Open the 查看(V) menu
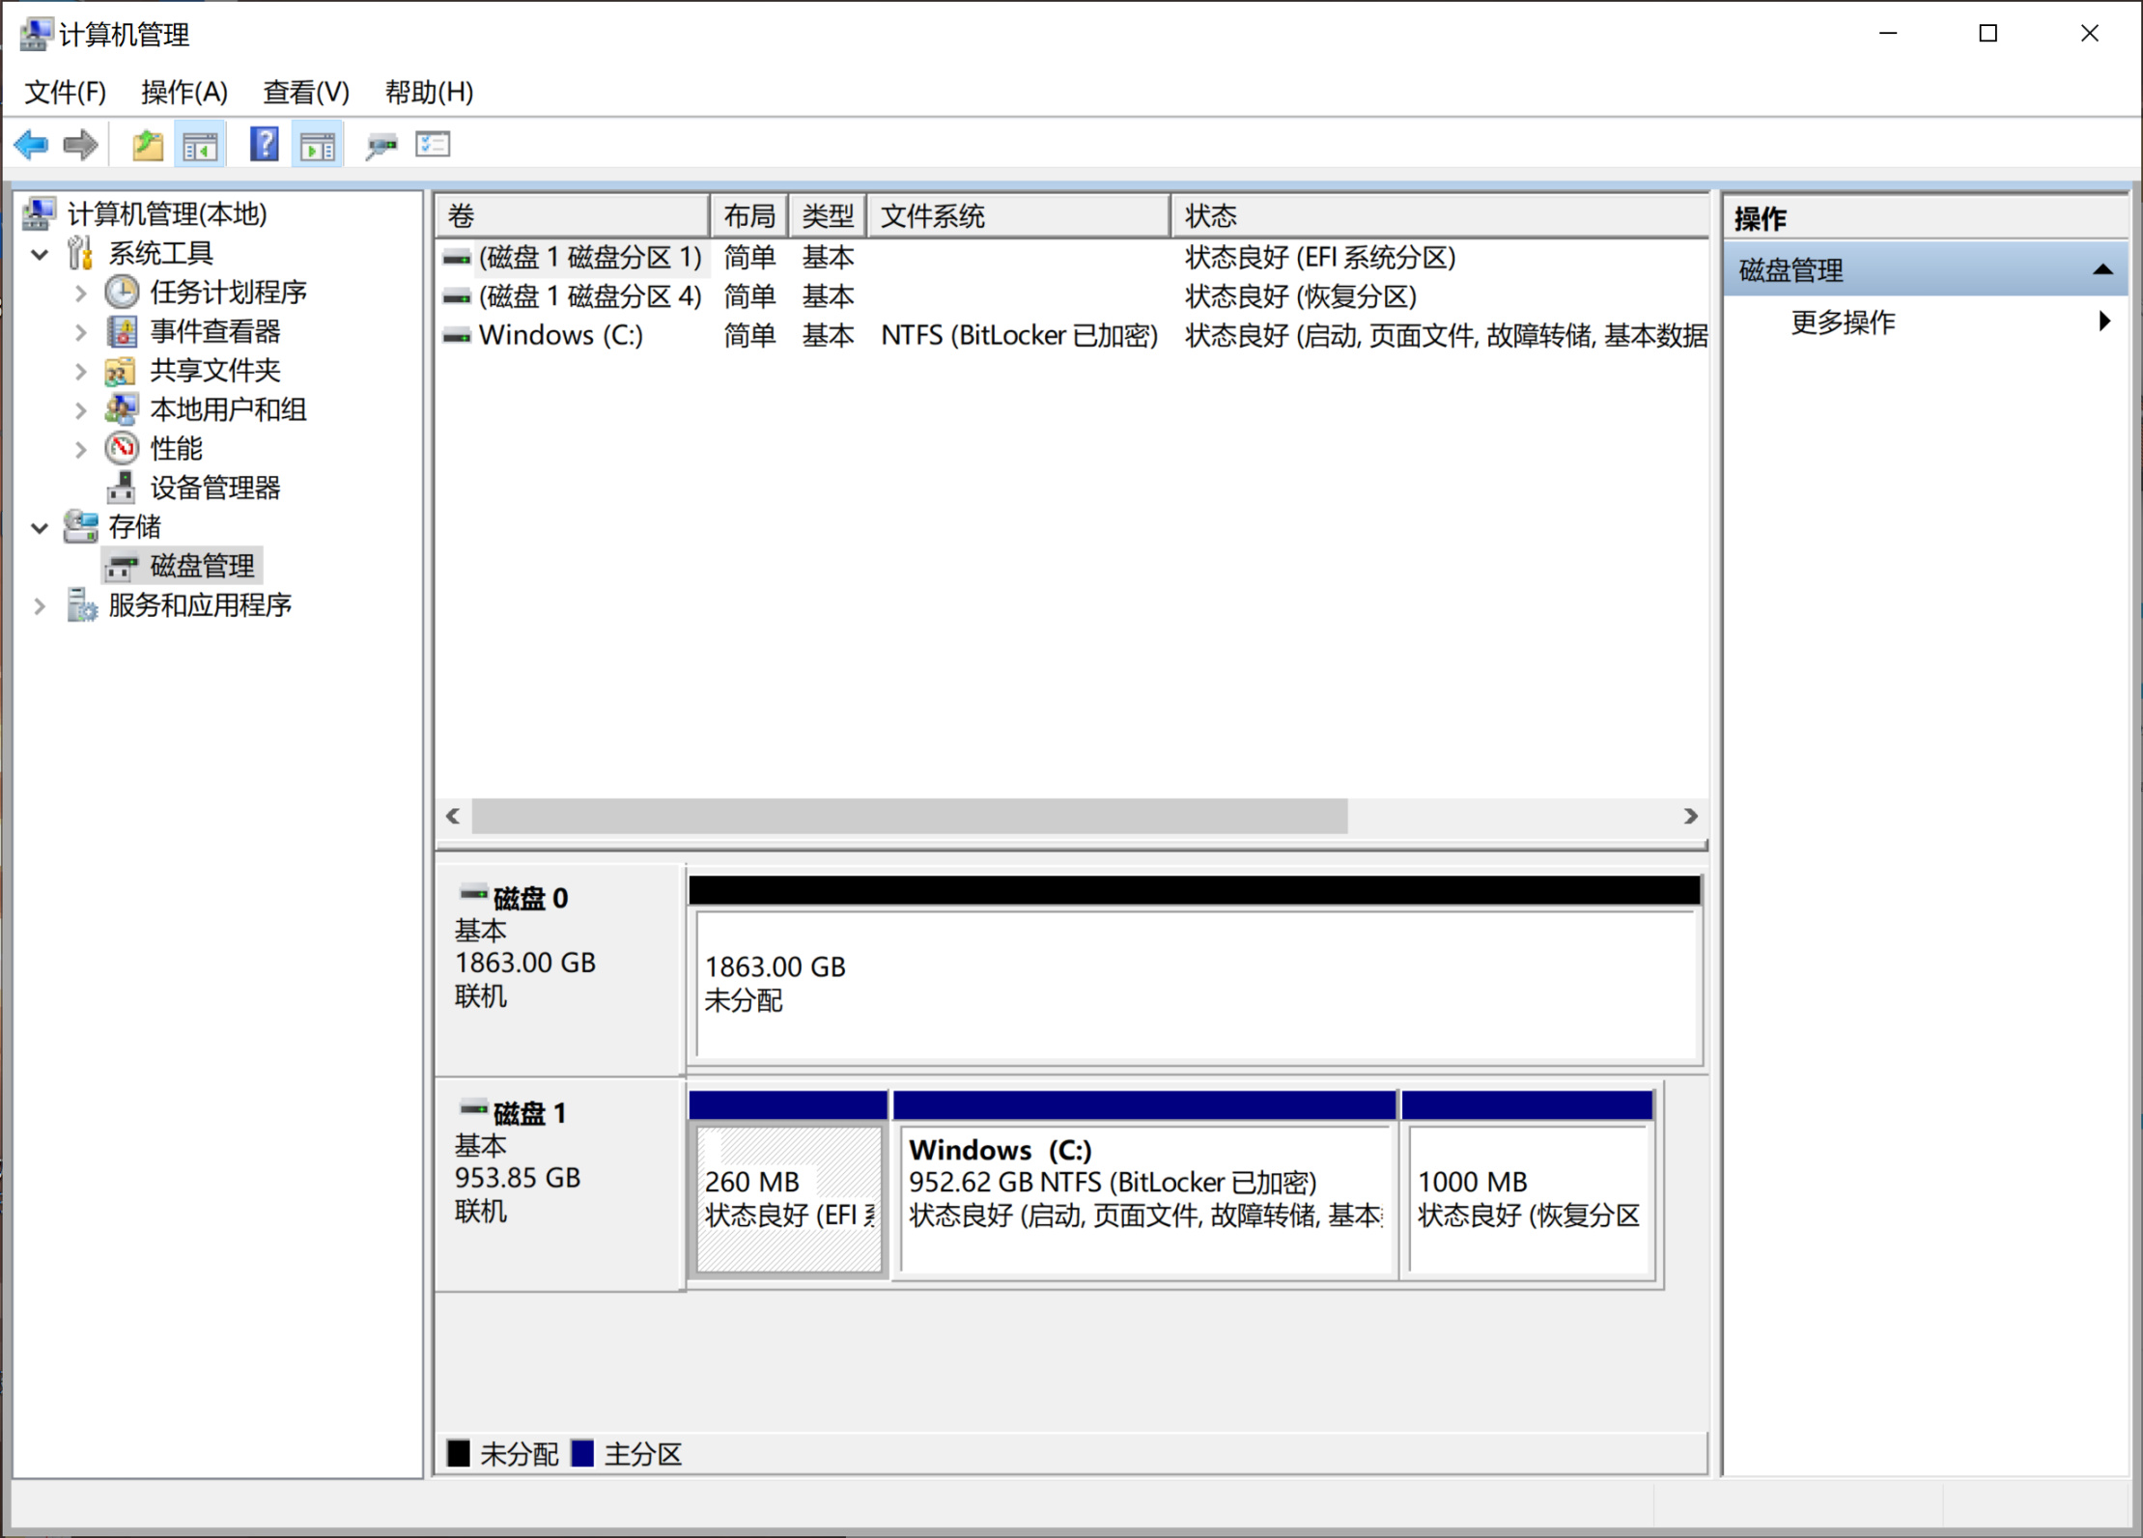Image resolution: width=2143 pixels, height=1538 pixels. (x=305, y=93)
